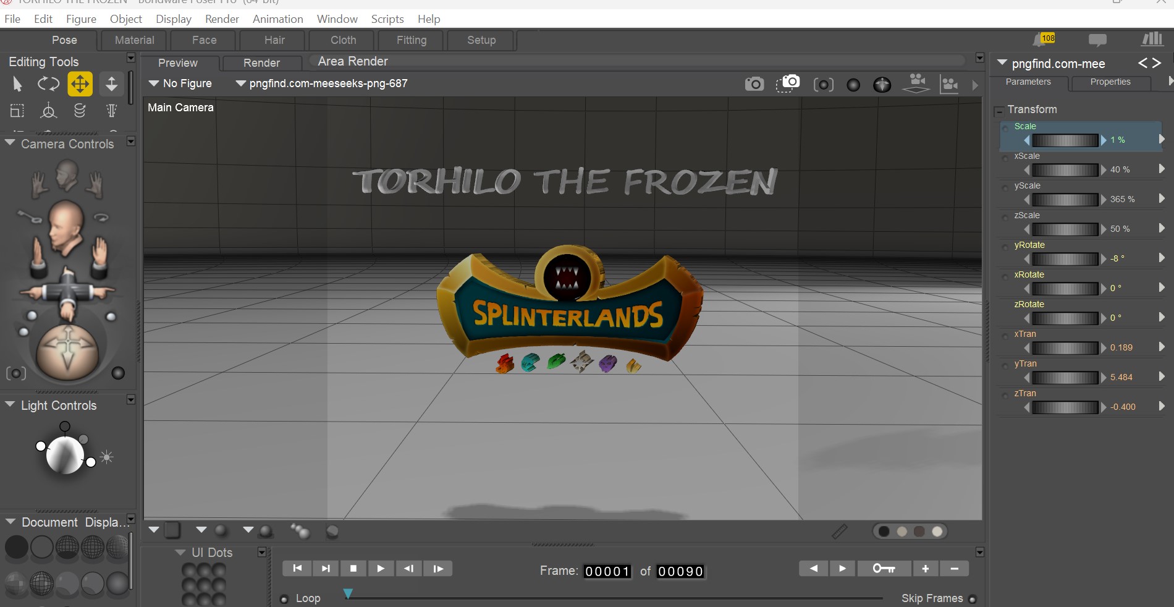Toggle the Scale parameter dot
The width and height of the screenshot is (1174, 607).
1005,129
